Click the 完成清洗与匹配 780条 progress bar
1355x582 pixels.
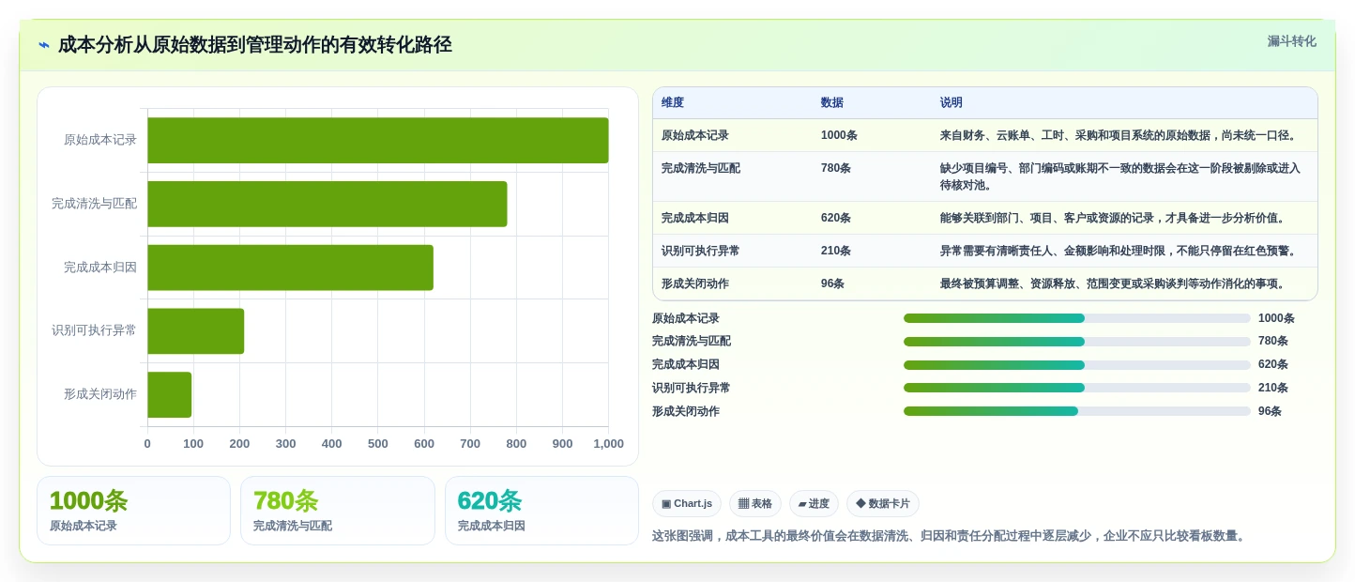(x=1076, y=342)
